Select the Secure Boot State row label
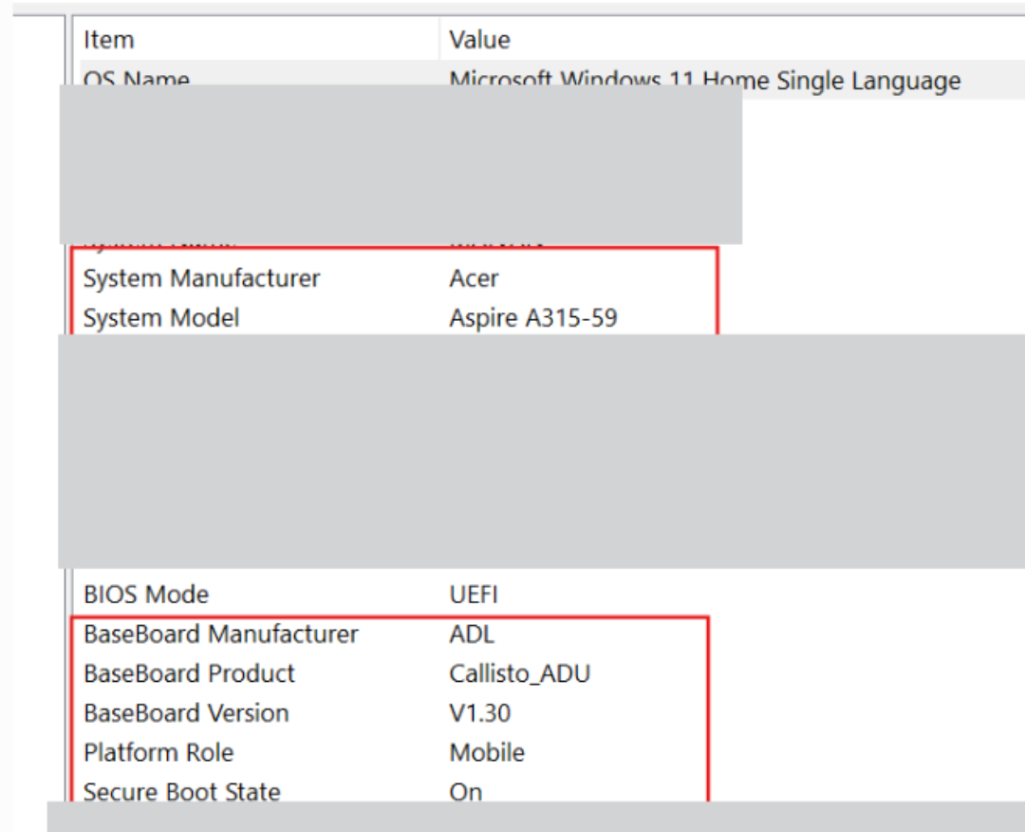This screenshot has height=832, width=1025. click(181, 791)
